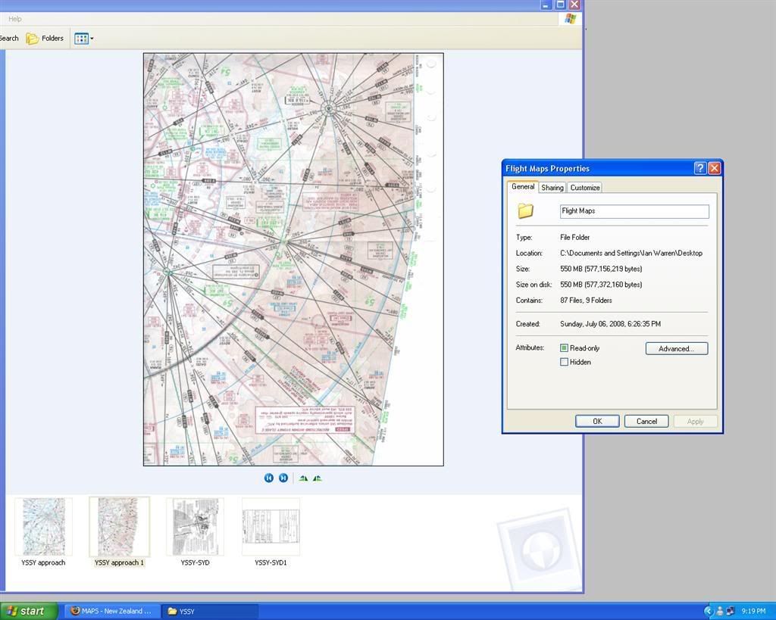Switch to the Sharing tab

552,188
